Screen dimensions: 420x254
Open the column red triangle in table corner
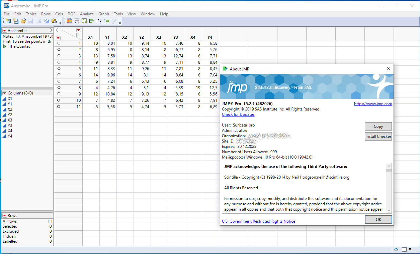coord(79,30)
